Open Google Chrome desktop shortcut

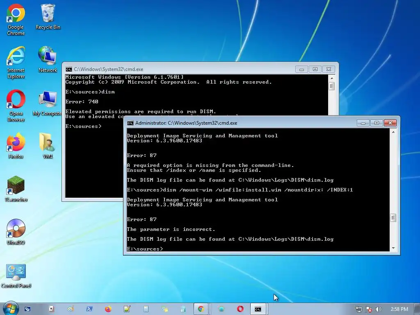click(x=16, y=20)
